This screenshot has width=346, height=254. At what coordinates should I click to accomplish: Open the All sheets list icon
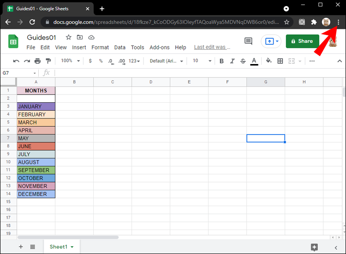33,247
